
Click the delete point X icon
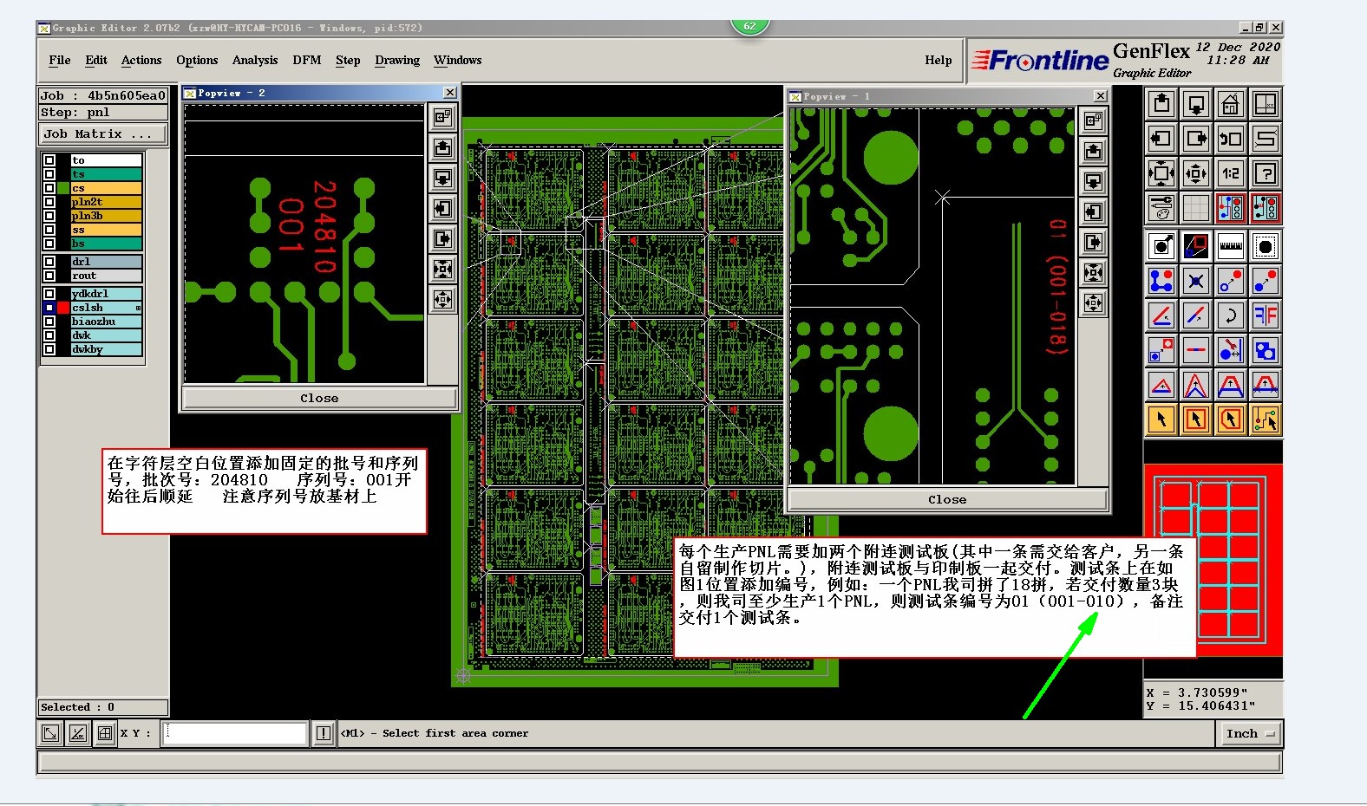[1196, 282]
